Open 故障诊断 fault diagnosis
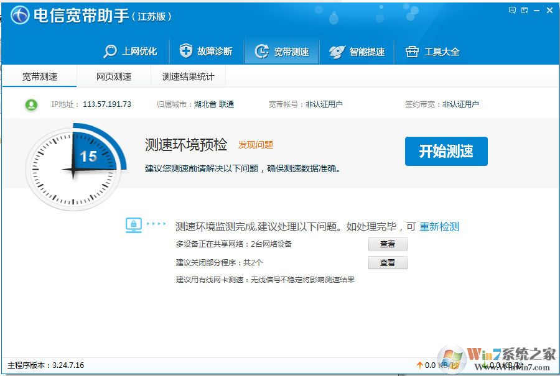 tap(207, 52)
